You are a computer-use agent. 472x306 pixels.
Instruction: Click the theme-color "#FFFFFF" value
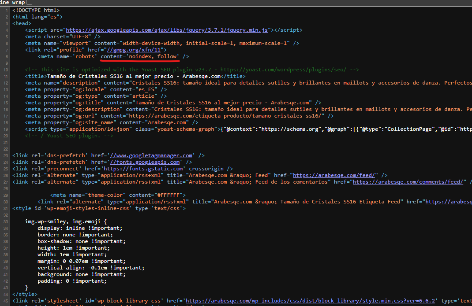point(168,195)
